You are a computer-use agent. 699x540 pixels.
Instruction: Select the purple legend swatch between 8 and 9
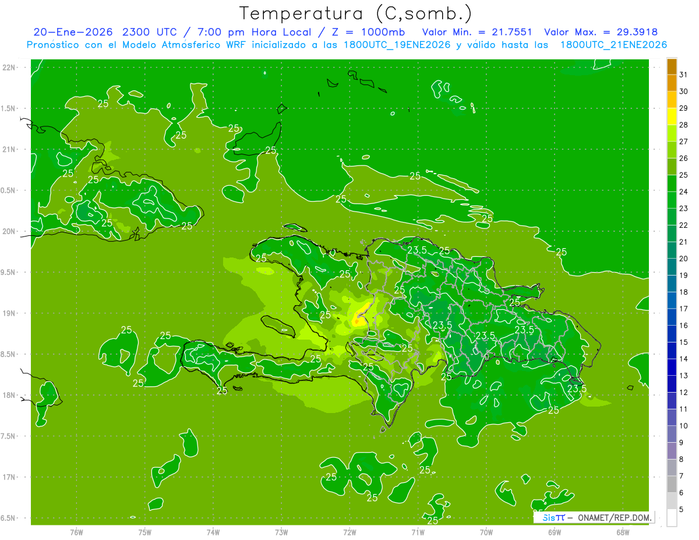(x=672, y=451)
